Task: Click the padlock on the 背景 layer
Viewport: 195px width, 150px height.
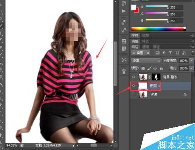Action: [185, 94]
